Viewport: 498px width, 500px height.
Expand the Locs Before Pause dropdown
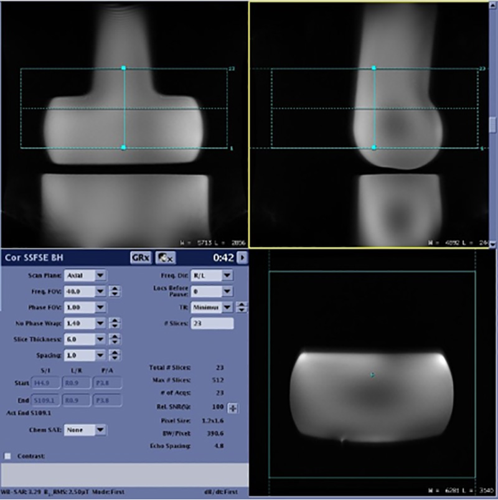coord(227,291)
